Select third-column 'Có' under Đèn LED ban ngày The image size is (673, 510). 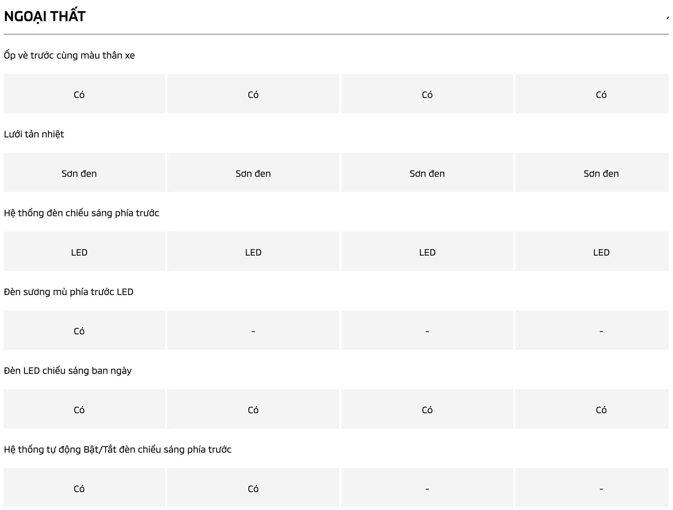(427, 410)
